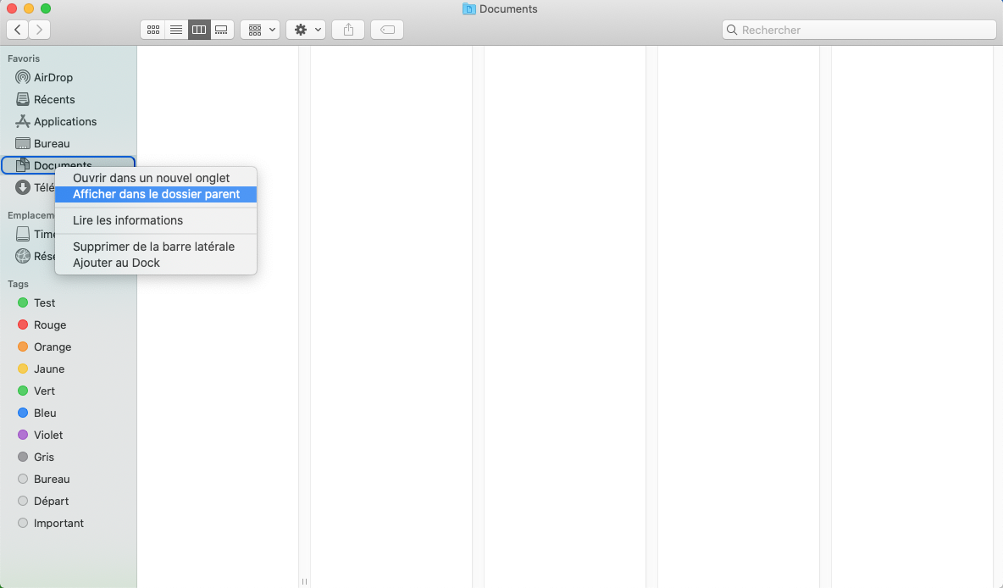Select the Rouge red tag
The image size is (1003, 588).
point(49,325)
